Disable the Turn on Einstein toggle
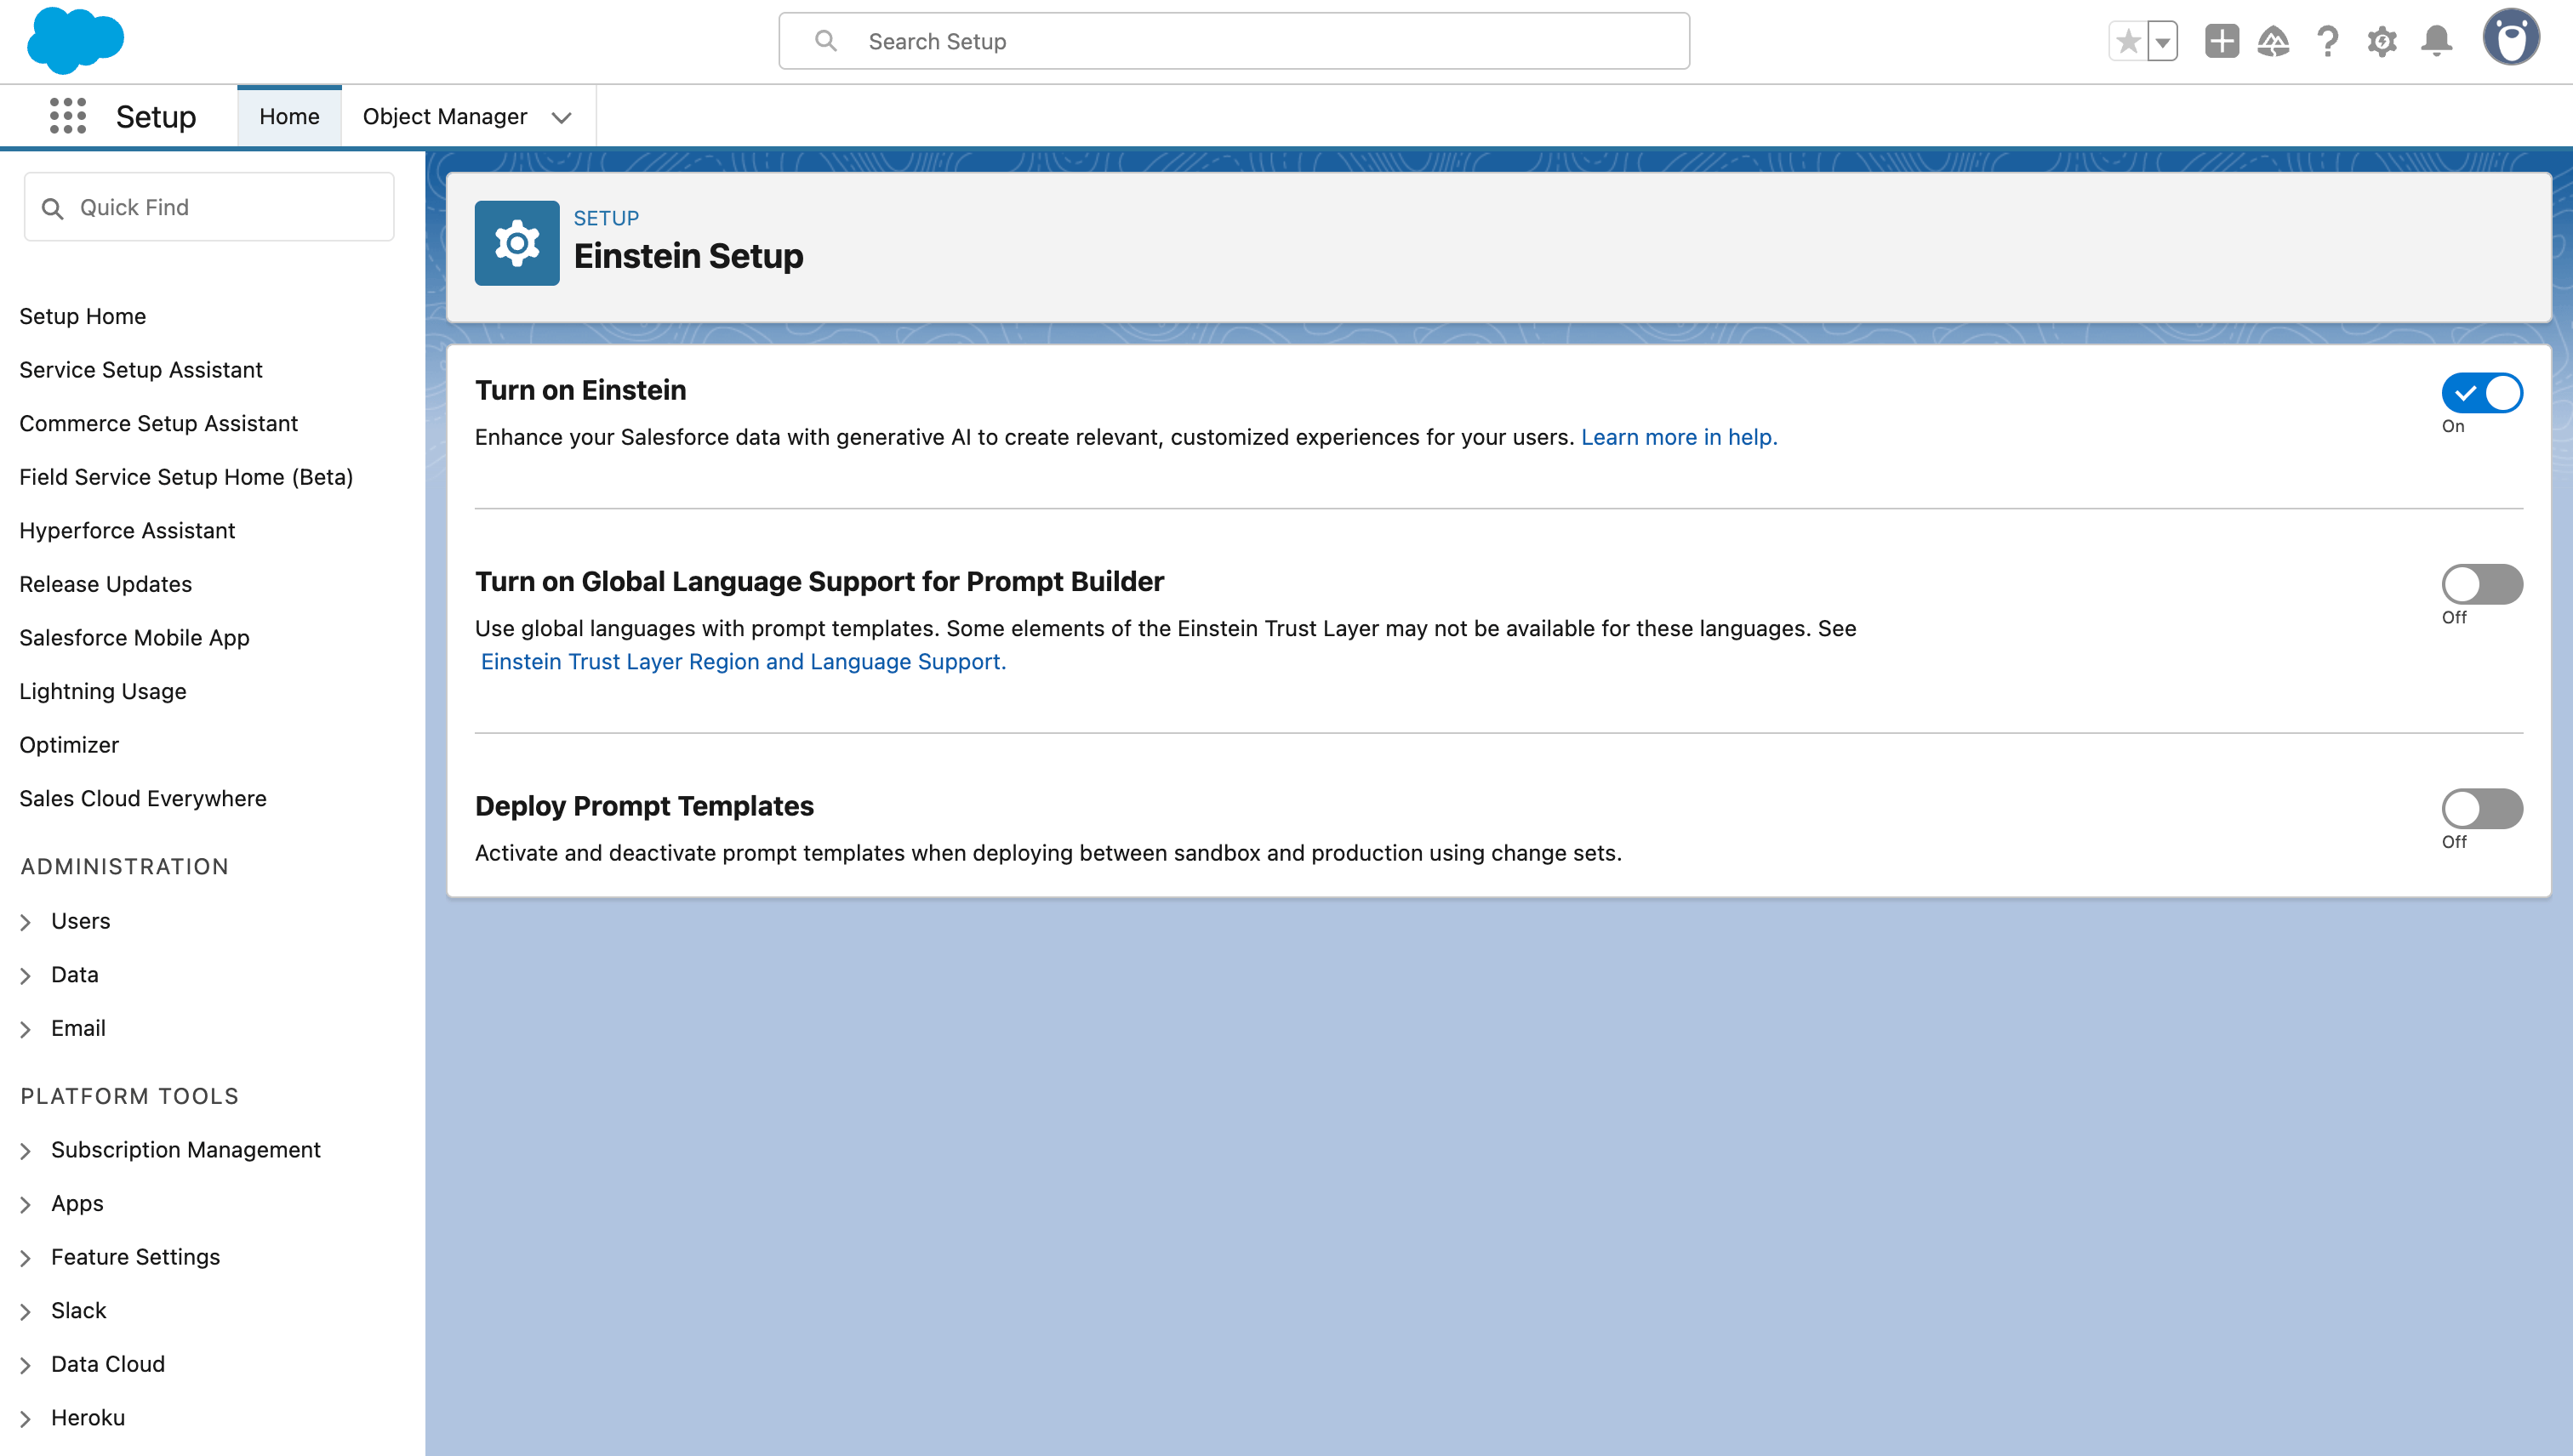The image size is (2573, 1456). point(2481,393)
